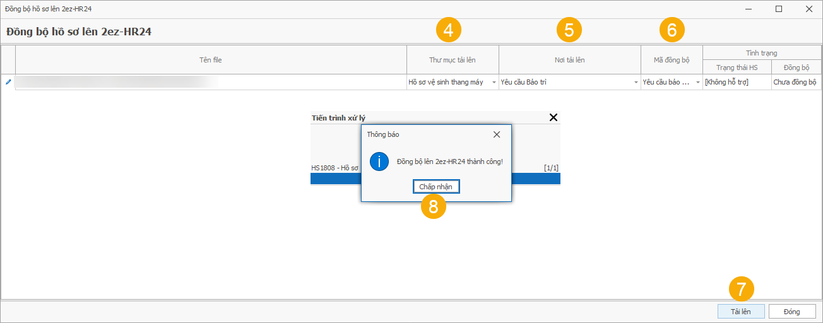Open the Mã đồng bộ dropdown in the row
823x323 pixels.
click(x=697, y=83)
